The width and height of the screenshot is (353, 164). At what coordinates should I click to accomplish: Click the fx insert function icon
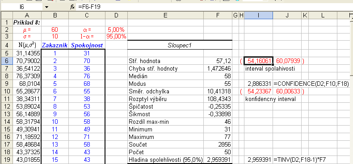72,7
